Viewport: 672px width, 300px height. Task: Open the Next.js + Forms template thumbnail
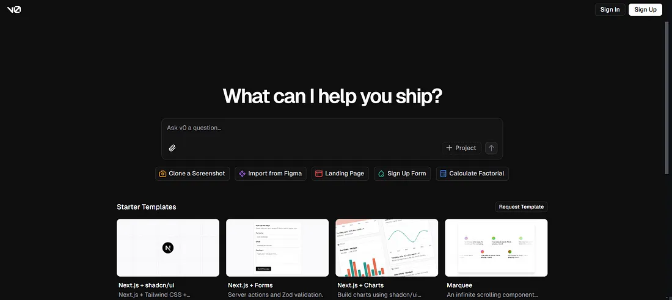coord(277,247)
